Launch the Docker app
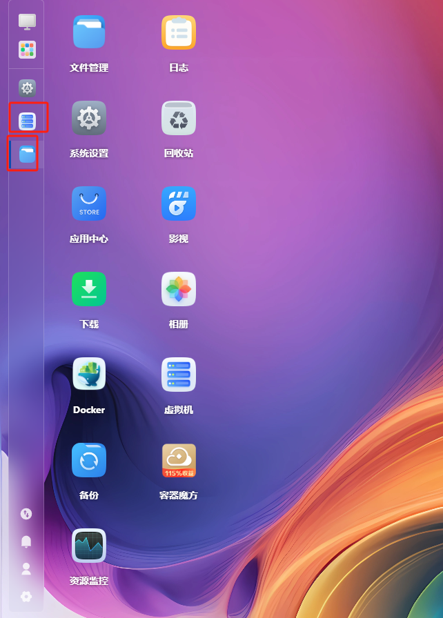443x618 pixels. click(x=89, y=374)
